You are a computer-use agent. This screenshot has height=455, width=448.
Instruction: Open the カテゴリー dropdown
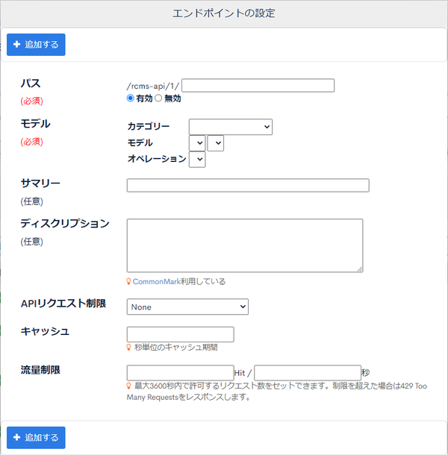pos(231,127)
